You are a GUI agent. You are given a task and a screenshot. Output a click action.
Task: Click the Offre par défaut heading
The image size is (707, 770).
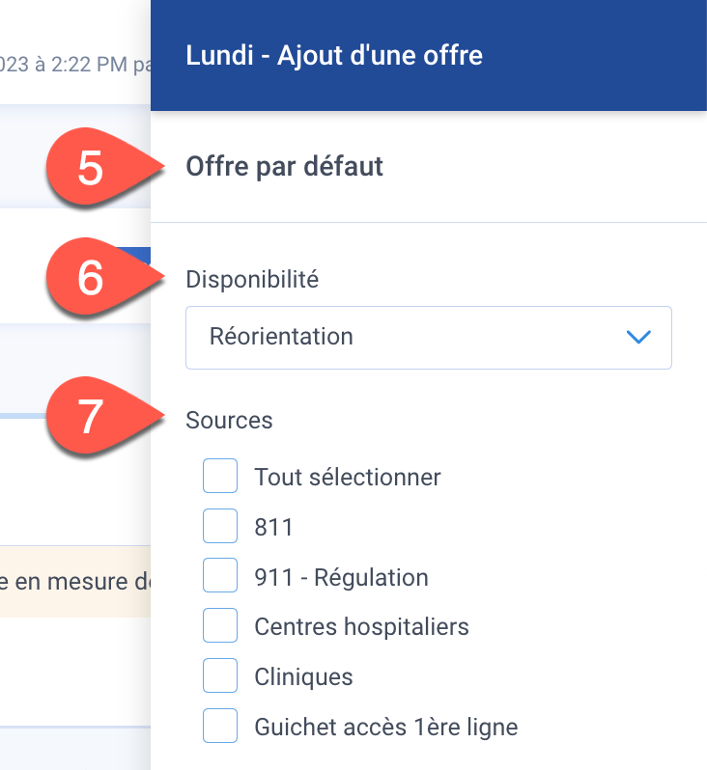[x=284, y=167]
